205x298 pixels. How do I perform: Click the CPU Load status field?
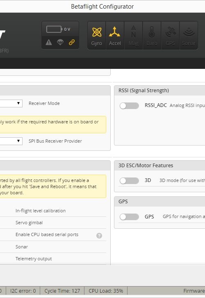[x=106, y=291]
